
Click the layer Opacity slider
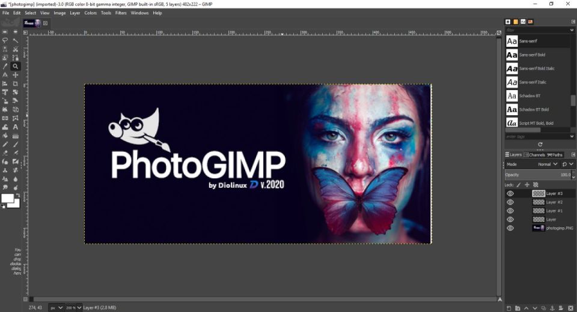point(538,175)
